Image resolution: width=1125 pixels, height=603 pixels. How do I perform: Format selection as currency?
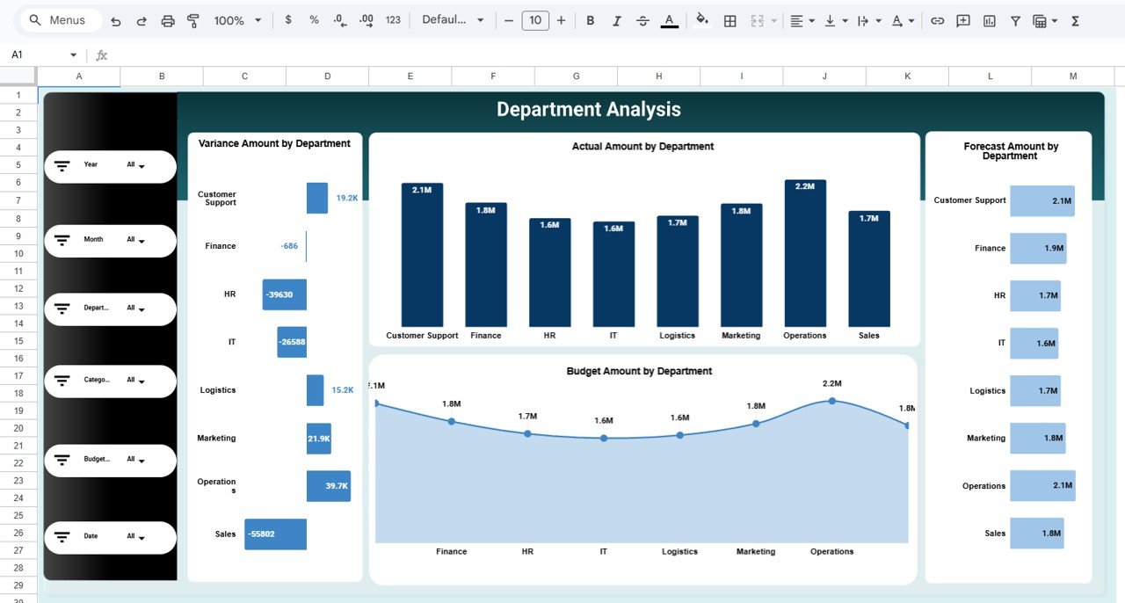(287, 19)
